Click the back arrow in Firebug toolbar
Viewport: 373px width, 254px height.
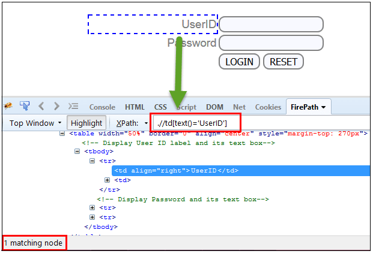coord(41,107)
